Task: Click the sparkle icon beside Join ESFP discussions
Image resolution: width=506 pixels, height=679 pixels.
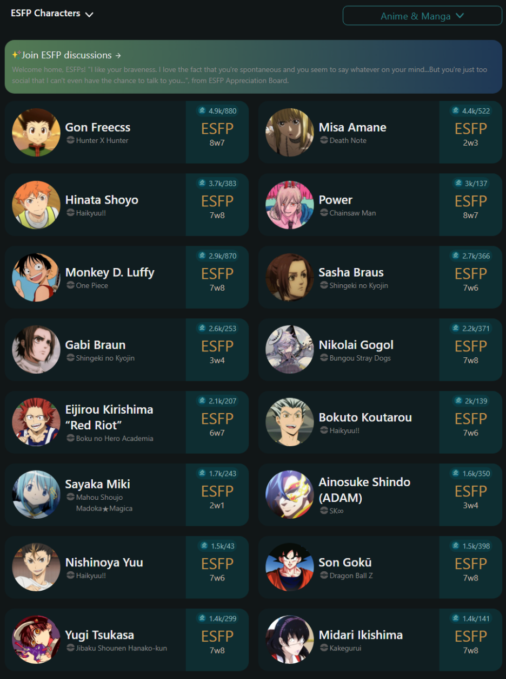Action: 16,55
